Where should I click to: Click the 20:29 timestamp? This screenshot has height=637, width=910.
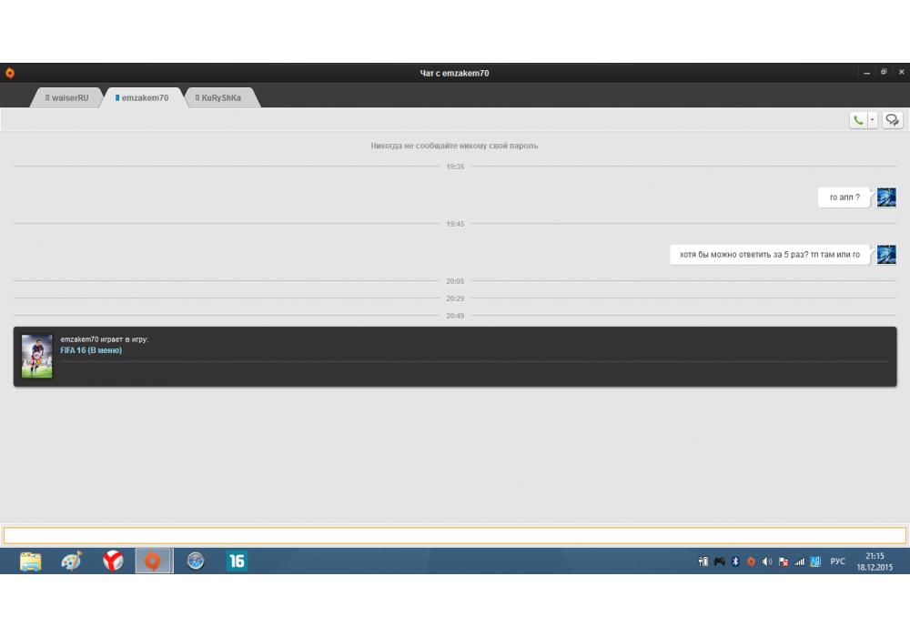(455, 298)
